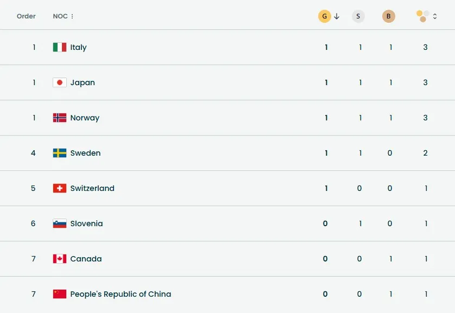Click the gold sort descending arrow
The image size is (455, 313).
(x=337, y=16)
